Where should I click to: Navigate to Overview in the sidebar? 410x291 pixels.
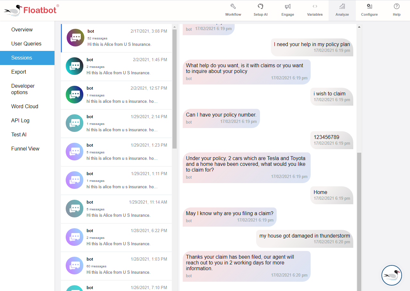click(x=22, y=29)
